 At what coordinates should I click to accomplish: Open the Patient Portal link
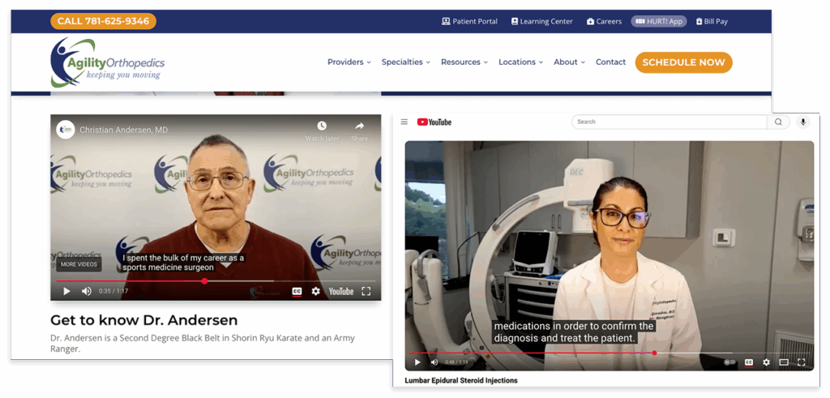(469, 22)
